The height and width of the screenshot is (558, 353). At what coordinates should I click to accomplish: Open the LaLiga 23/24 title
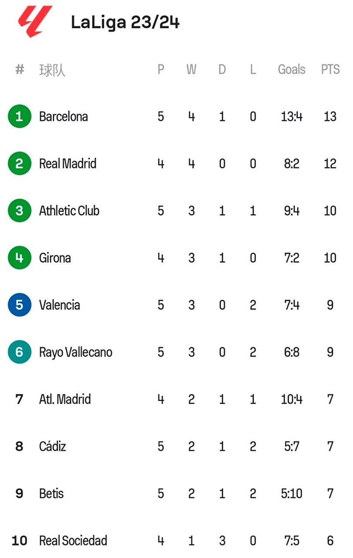coord(125,22)
